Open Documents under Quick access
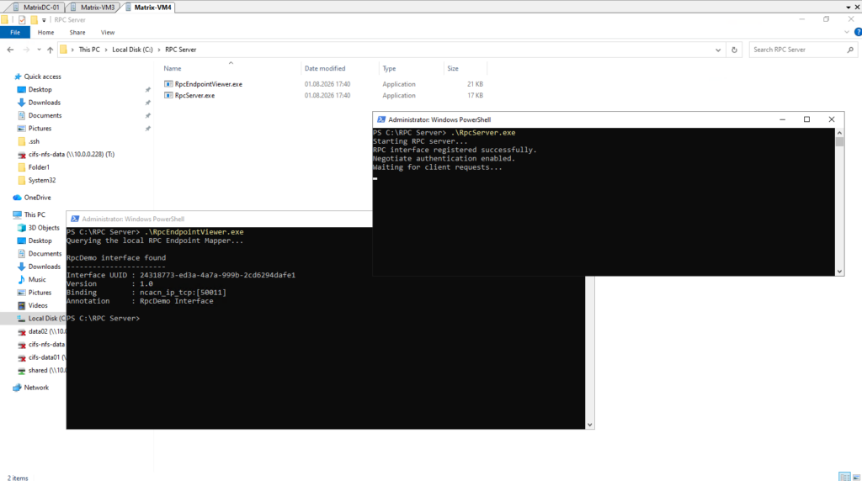Viewport: 862px width, 481px height. 45,115
